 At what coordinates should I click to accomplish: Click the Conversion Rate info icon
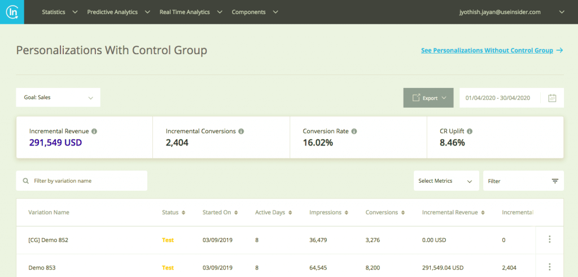click(x=354, y=131)
